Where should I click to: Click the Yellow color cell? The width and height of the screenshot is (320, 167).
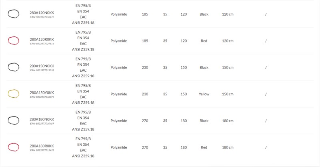204,94
